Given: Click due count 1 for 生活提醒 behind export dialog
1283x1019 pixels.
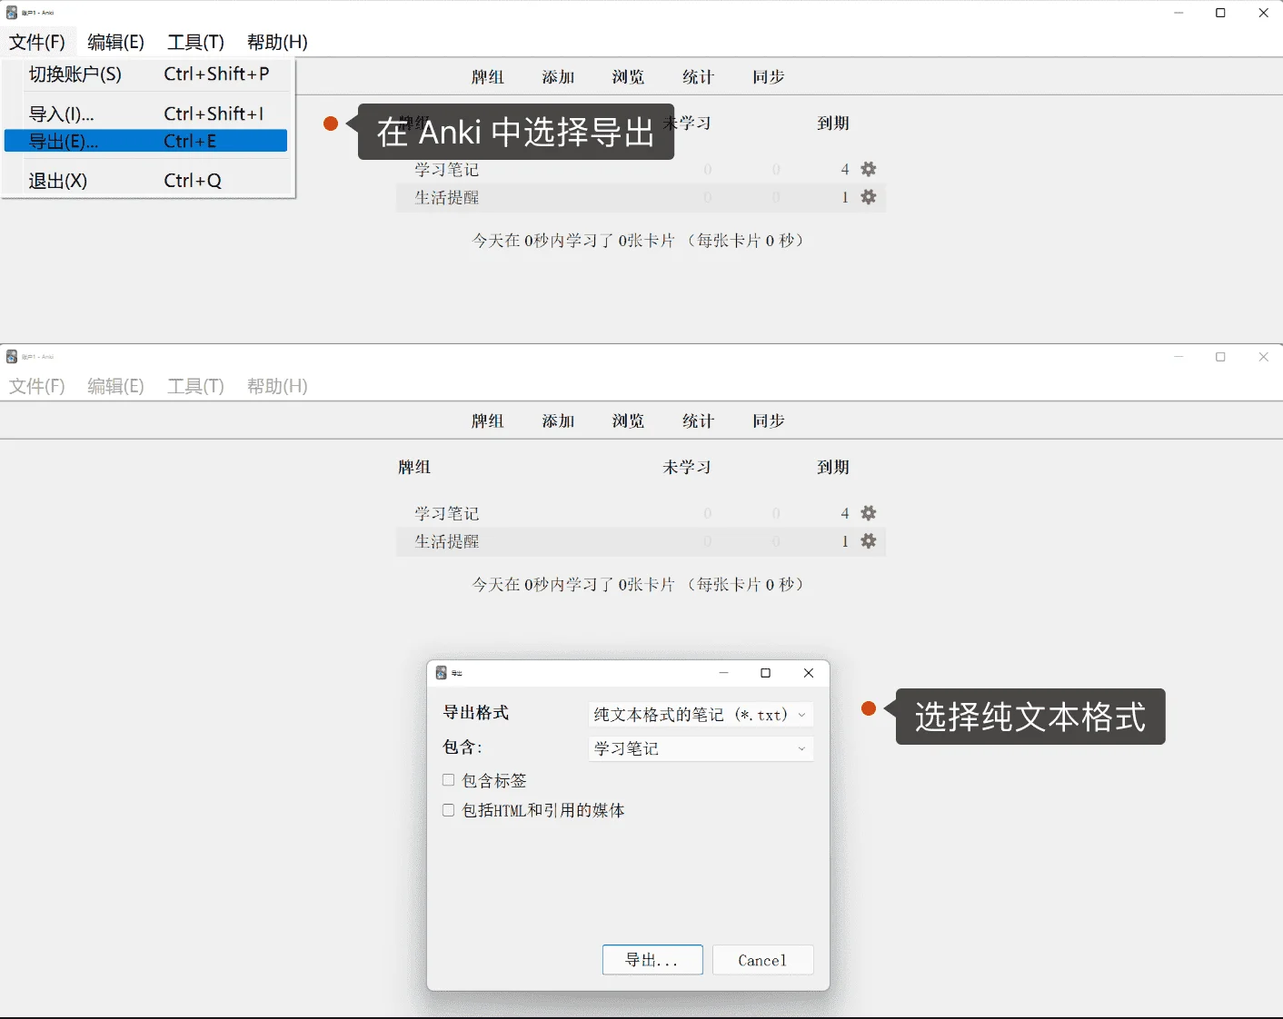Looking at the screenshot, I should pos(845,541).
